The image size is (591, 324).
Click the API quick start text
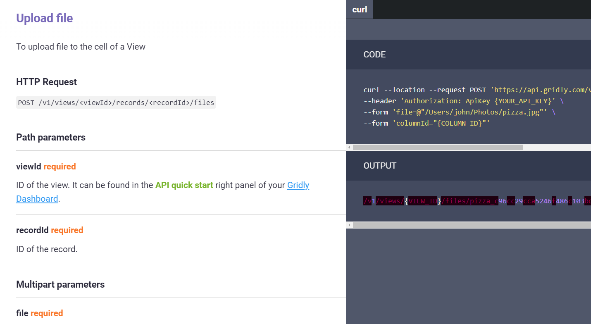coord(184,185)
